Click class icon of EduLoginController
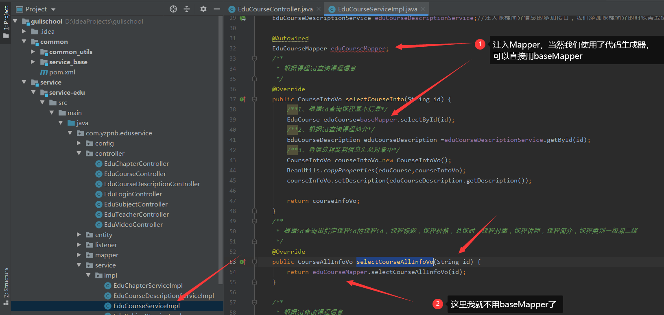Screen dimensions: 664x315 coord(98,194)
